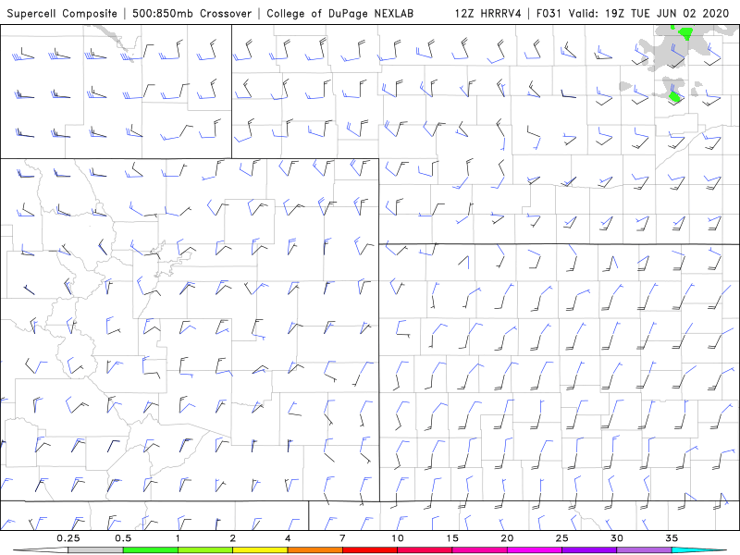
Task: Click the upper green supercell composite patch
Action: click(x=685, y=33)
